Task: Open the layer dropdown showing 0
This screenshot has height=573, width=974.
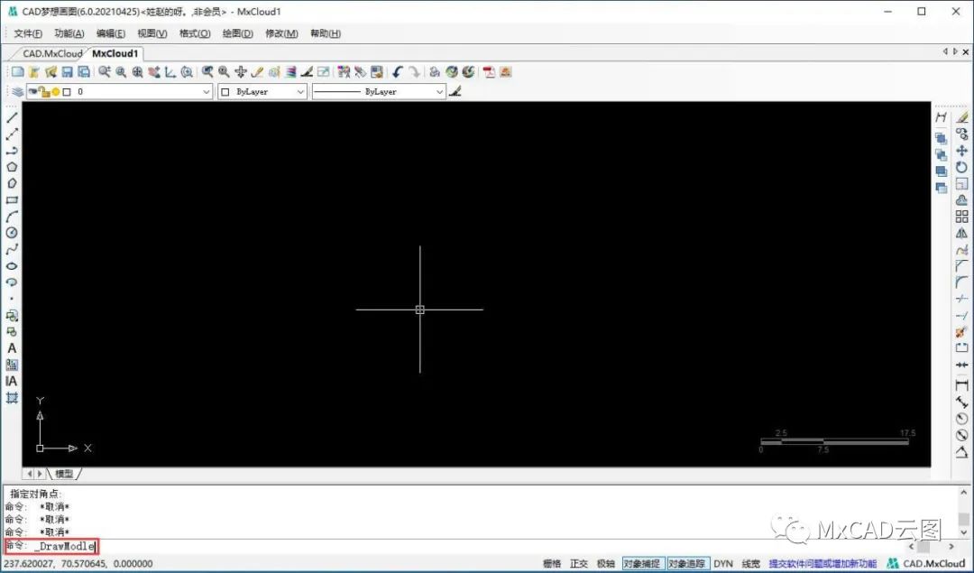Action: [120, 91]
